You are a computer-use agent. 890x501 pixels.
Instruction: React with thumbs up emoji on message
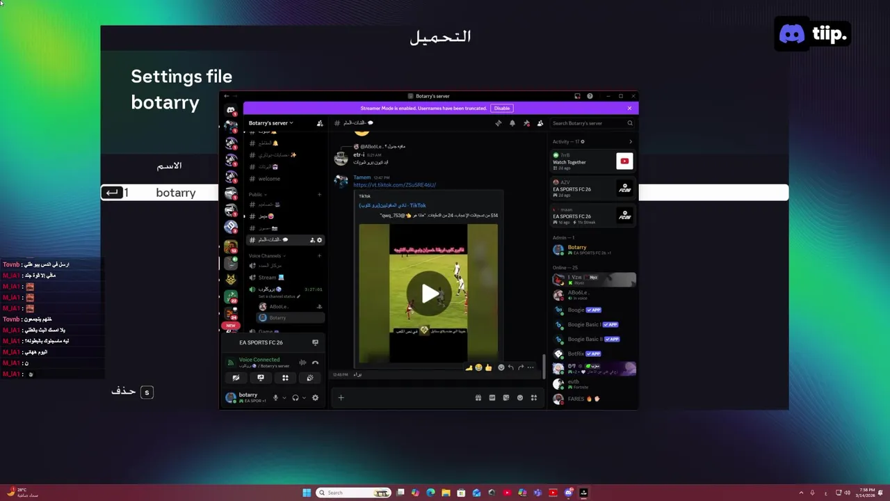coord(488,367)
